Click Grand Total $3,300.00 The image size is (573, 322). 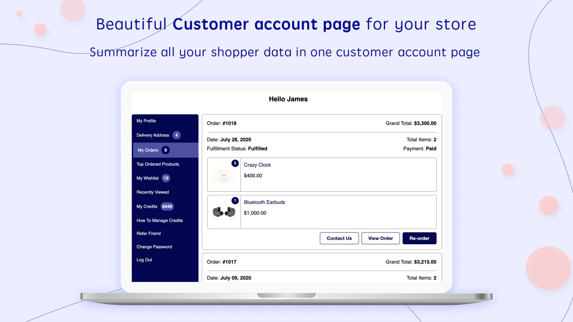[411, 123]
